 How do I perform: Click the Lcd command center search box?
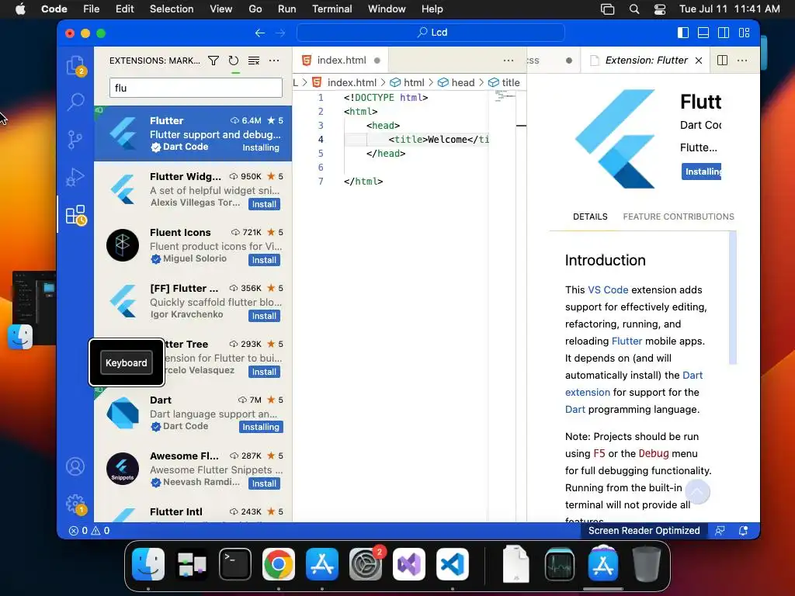click(x=431, y=33)
